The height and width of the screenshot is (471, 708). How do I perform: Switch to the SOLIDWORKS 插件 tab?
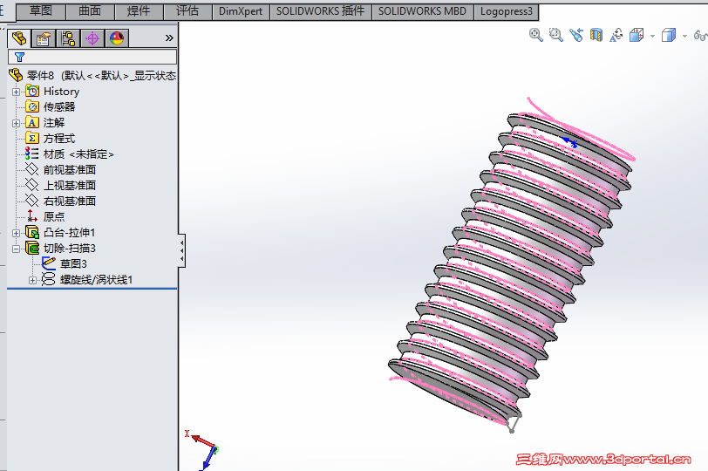pyautogui.click(x=321, y=11)
